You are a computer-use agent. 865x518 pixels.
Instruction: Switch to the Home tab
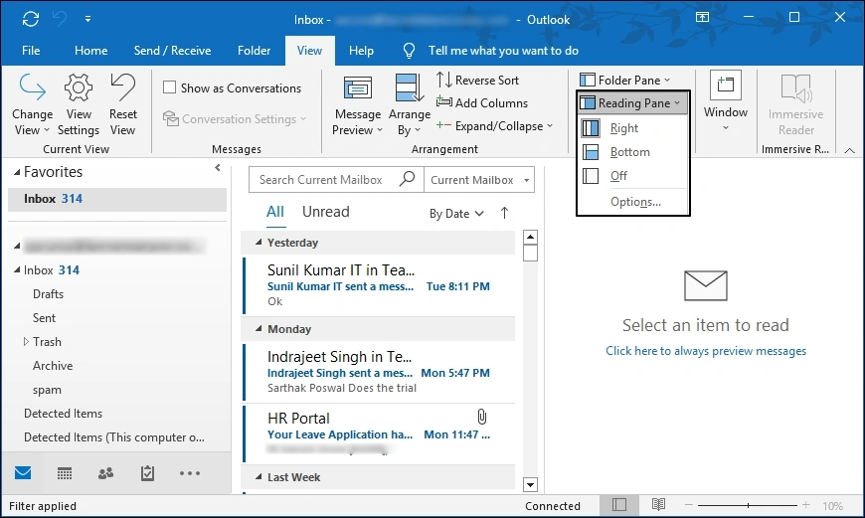coord(91,50)
